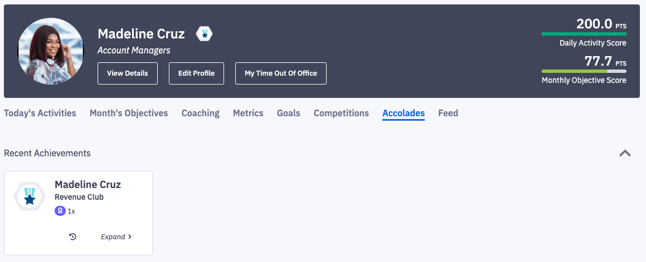Go to the Coaching tab
Viewport: 646px width, 262px height.
click(x=200, y=113)
